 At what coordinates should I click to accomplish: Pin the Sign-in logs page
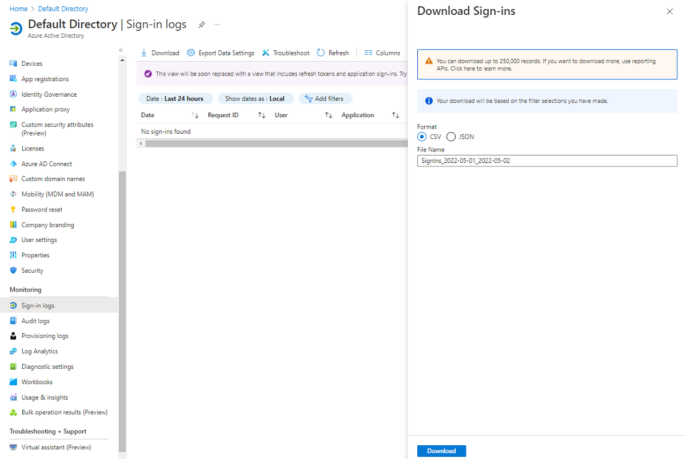tap(201, 25)
